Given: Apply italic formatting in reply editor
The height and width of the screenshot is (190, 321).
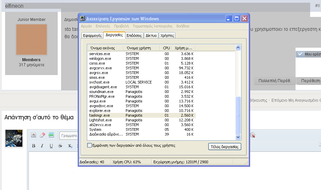Looking at the screenshot, I should (x=42, y=146).
